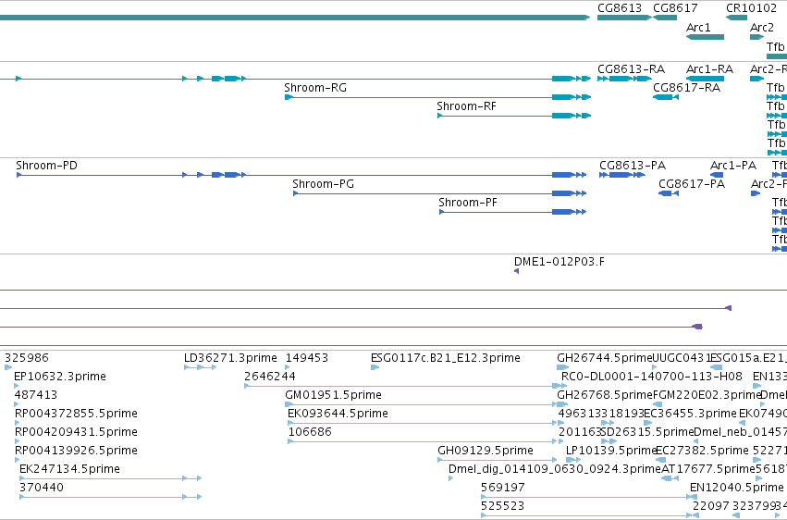Select the RP004372855.5prime EST
Screen dimensions: 787x520
click(x=17, y=423)
